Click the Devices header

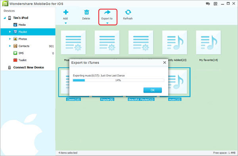(x=9, y=11)
